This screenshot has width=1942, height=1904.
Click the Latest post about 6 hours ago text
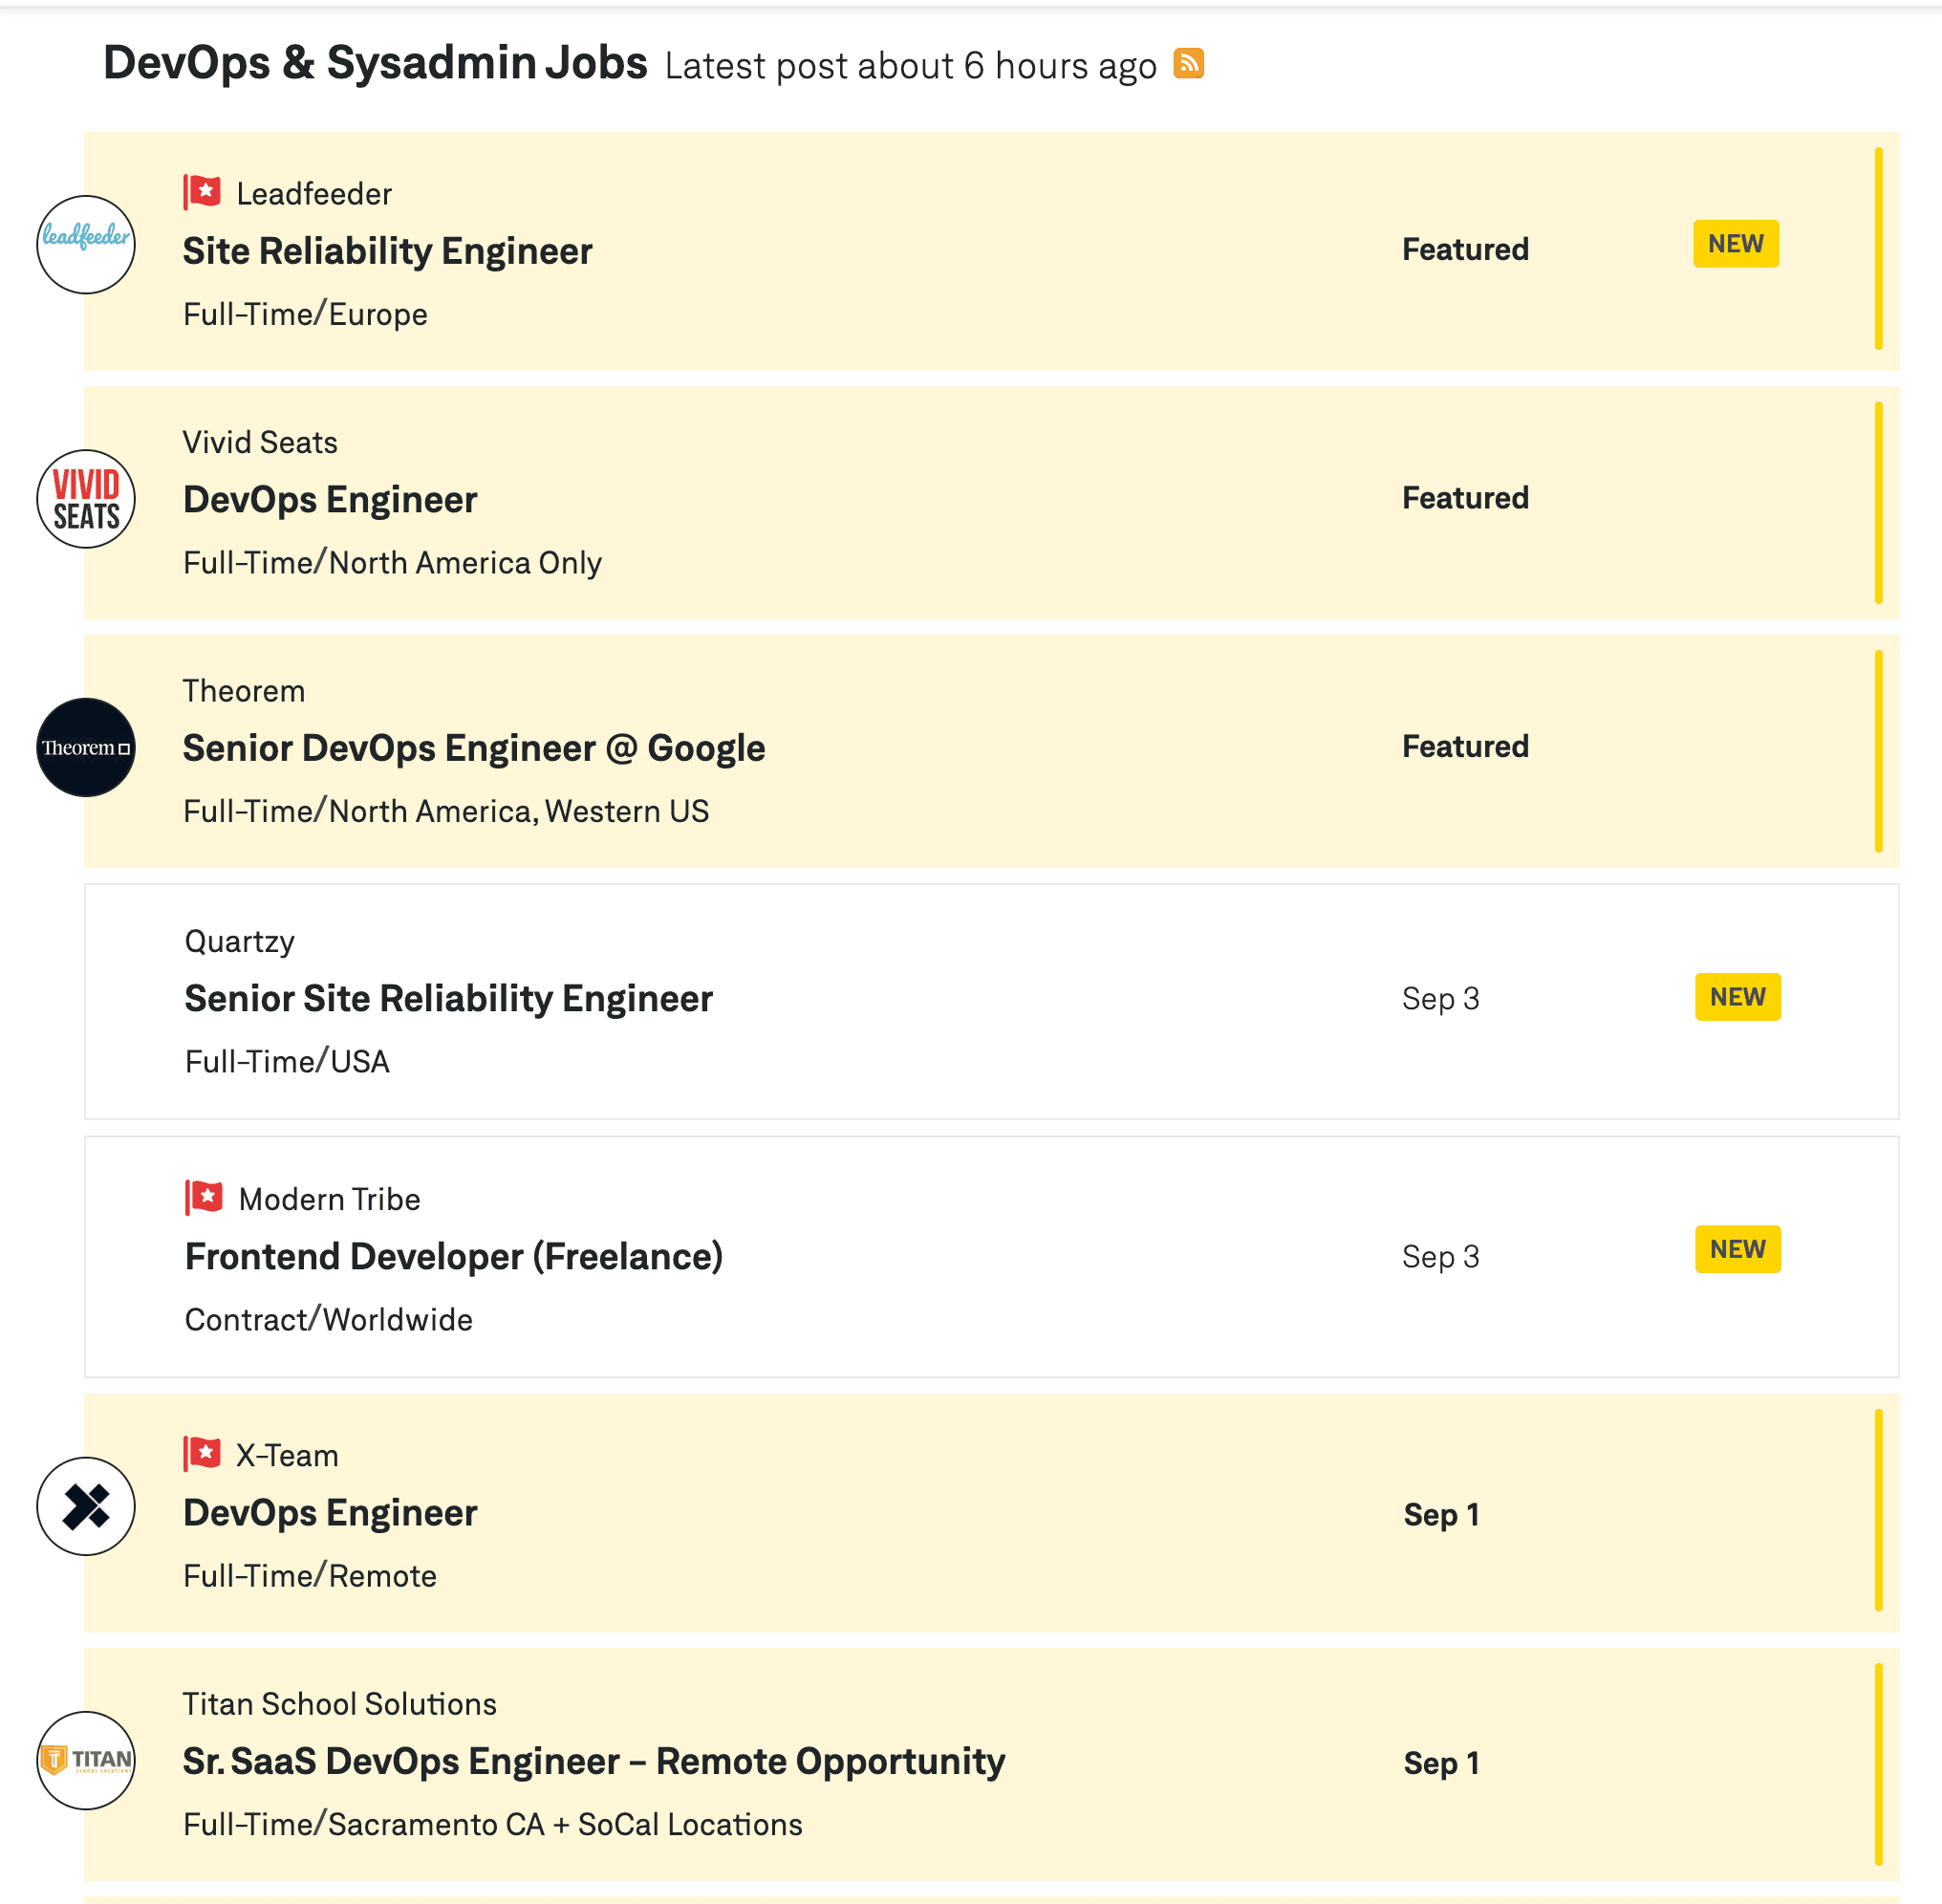point(910,66)
